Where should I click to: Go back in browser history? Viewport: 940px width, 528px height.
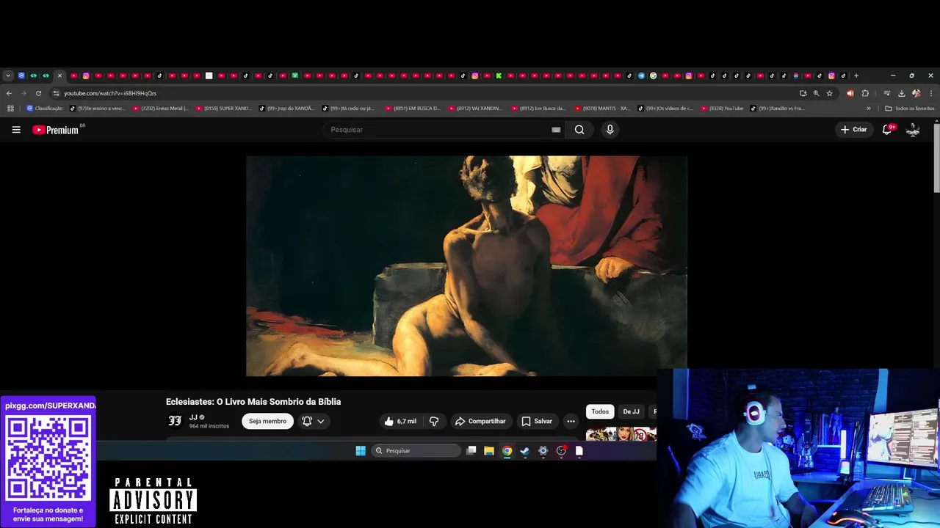[9, 93]
